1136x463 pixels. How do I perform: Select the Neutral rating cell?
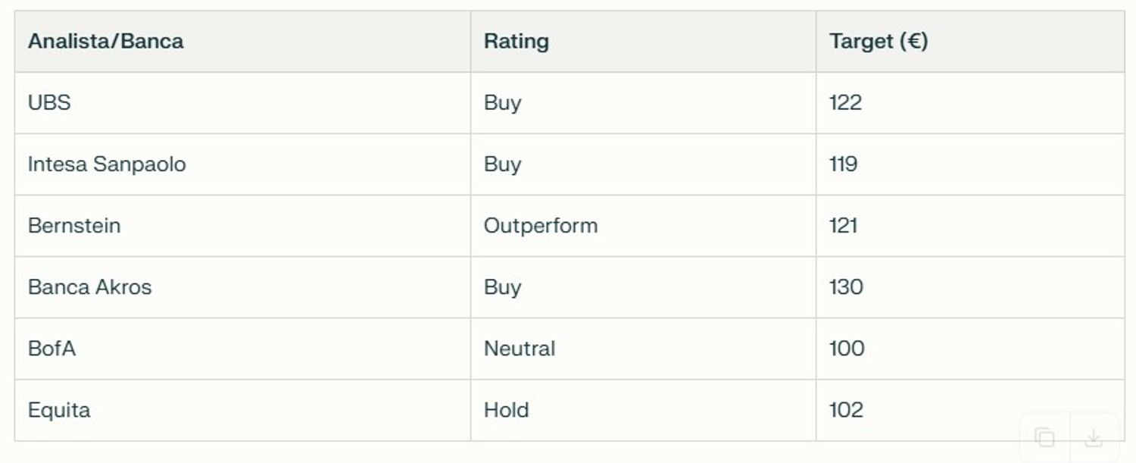[643, 349]
